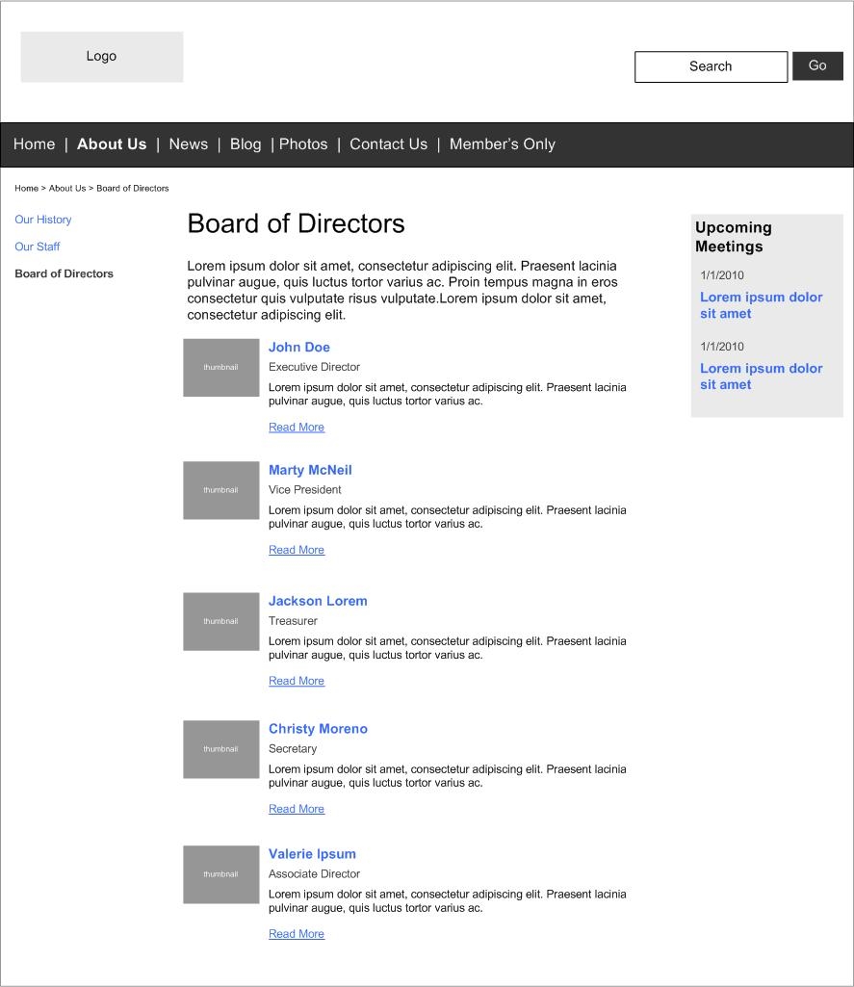Go to the News page
The image size is (854, 987).
click(188, 144)
